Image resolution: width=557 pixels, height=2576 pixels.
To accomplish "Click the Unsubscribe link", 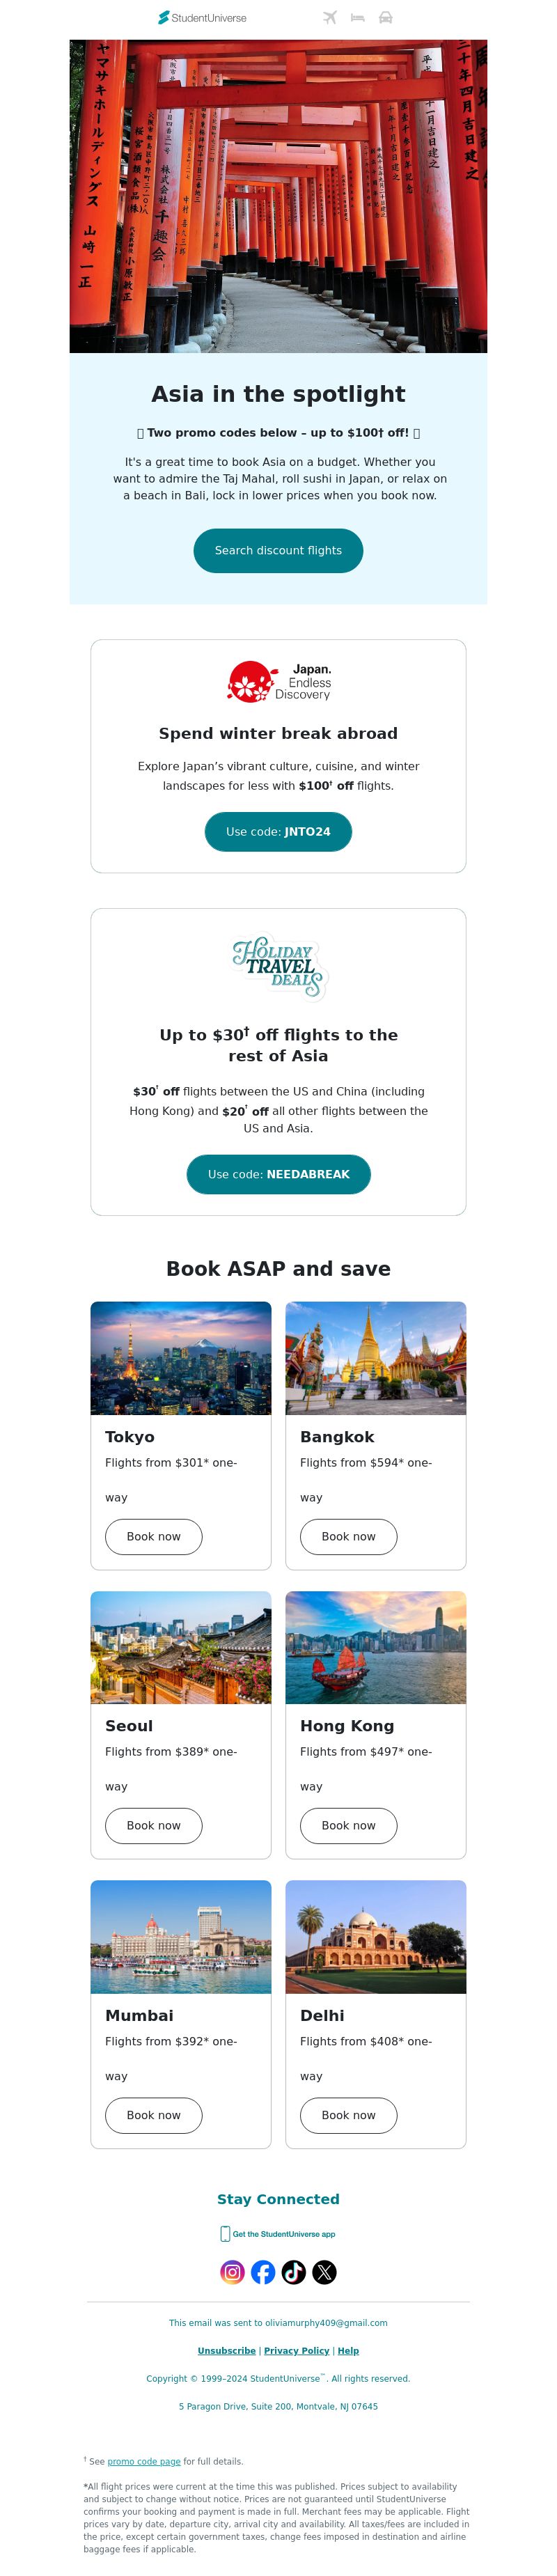I will pos(226,2350).
